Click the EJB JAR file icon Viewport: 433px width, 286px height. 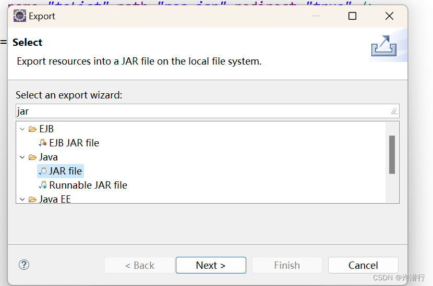coord(43,143)
